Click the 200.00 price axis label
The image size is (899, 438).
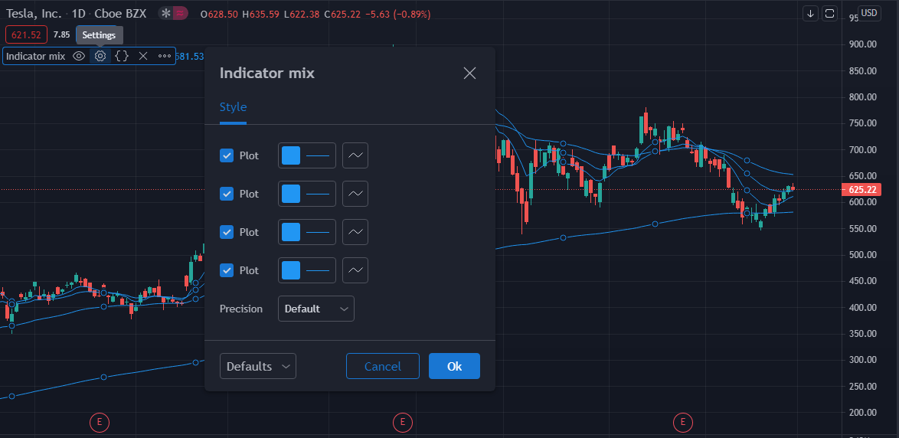pos(863,413)
